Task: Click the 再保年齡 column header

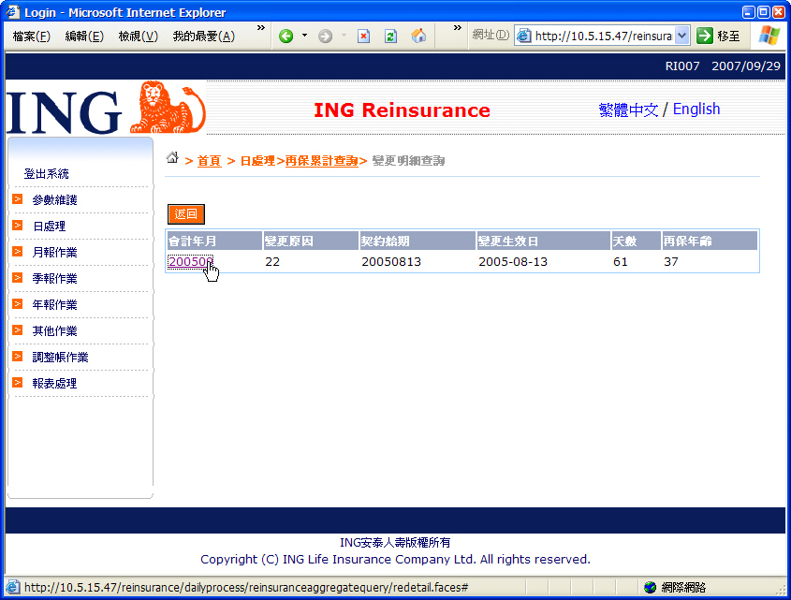Action: [x=710, y=241]
